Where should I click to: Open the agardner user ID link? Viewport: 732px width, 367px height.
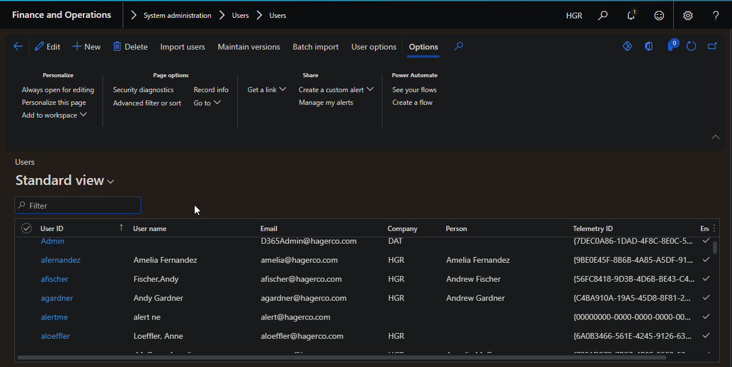click(57, 298)
